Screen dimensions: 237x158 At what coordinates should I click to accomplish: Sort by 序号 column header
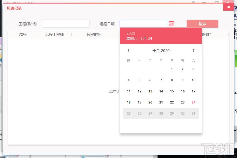click(23, 34)
